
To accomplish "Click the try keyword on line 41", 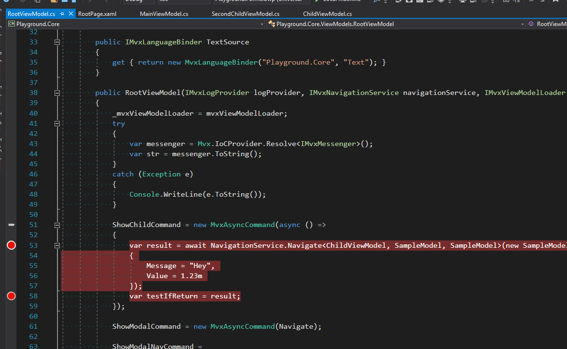I will pos(119,123).
